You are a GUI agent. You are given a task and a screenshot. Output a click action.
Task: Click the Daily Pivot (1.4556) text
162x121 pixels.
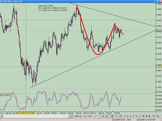pyautogui.click(x=46, y=6)
